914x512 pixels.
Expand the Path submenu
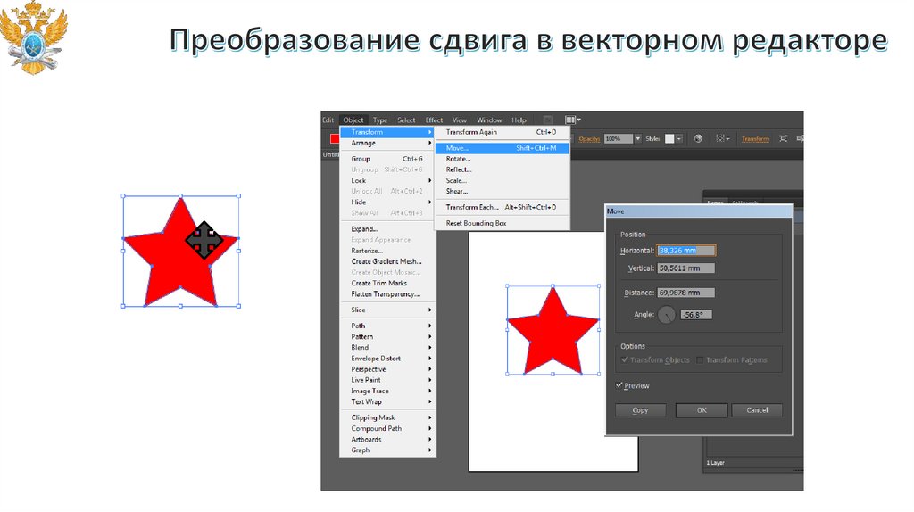(x=387, y=326)
